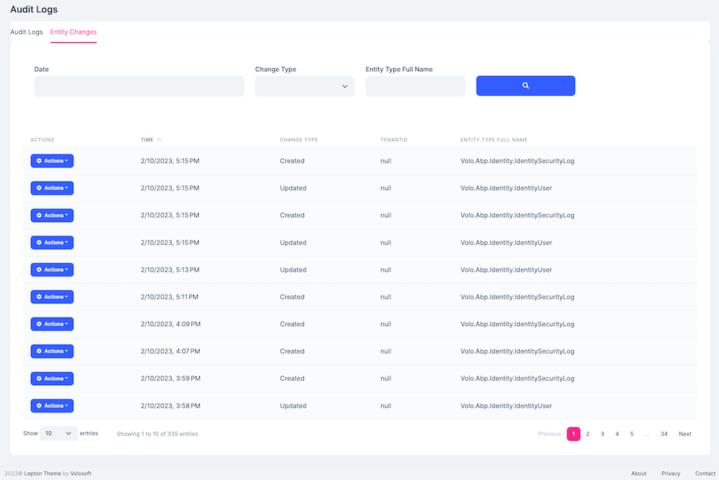This screenshot has width=719, height=480.
Task: Visit the Privacy page
Action: coord(670,473)
